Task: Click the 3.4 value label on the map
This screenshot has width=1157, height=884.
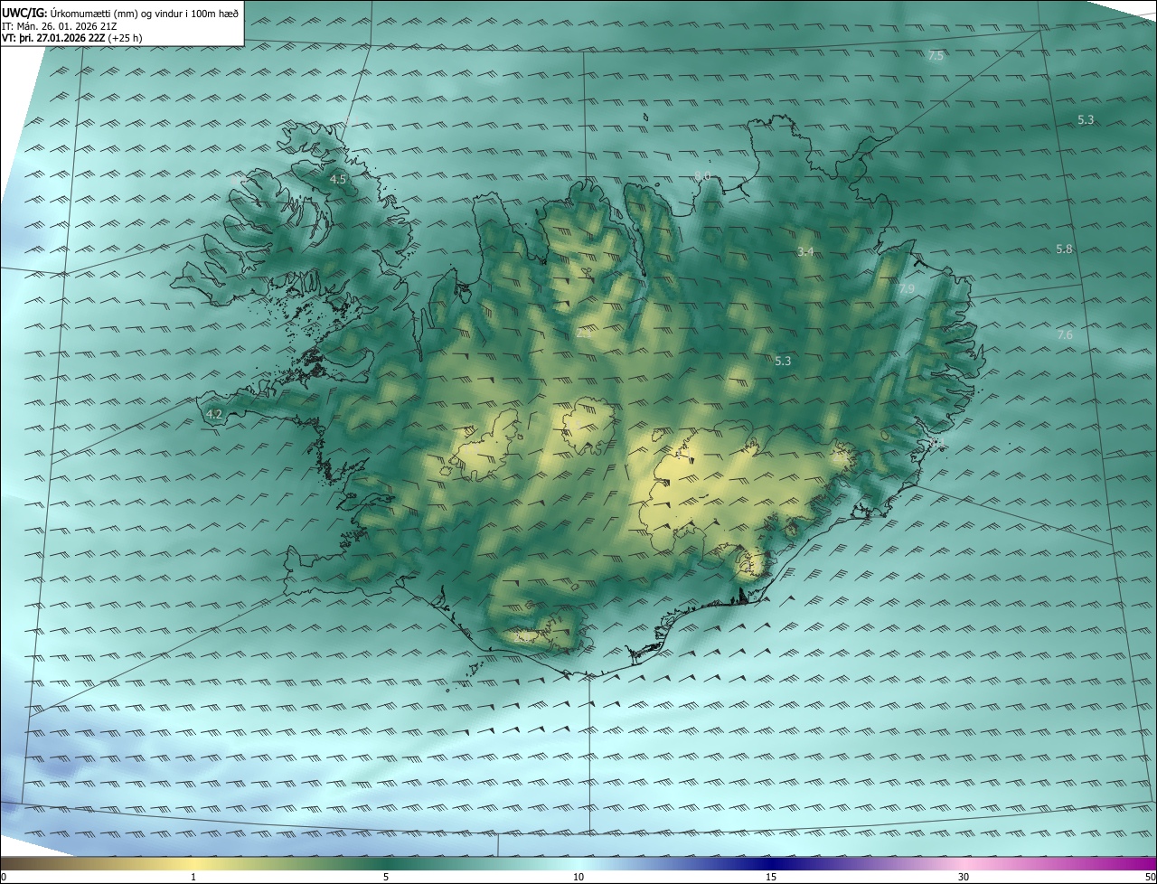Action: pos(805,252)
